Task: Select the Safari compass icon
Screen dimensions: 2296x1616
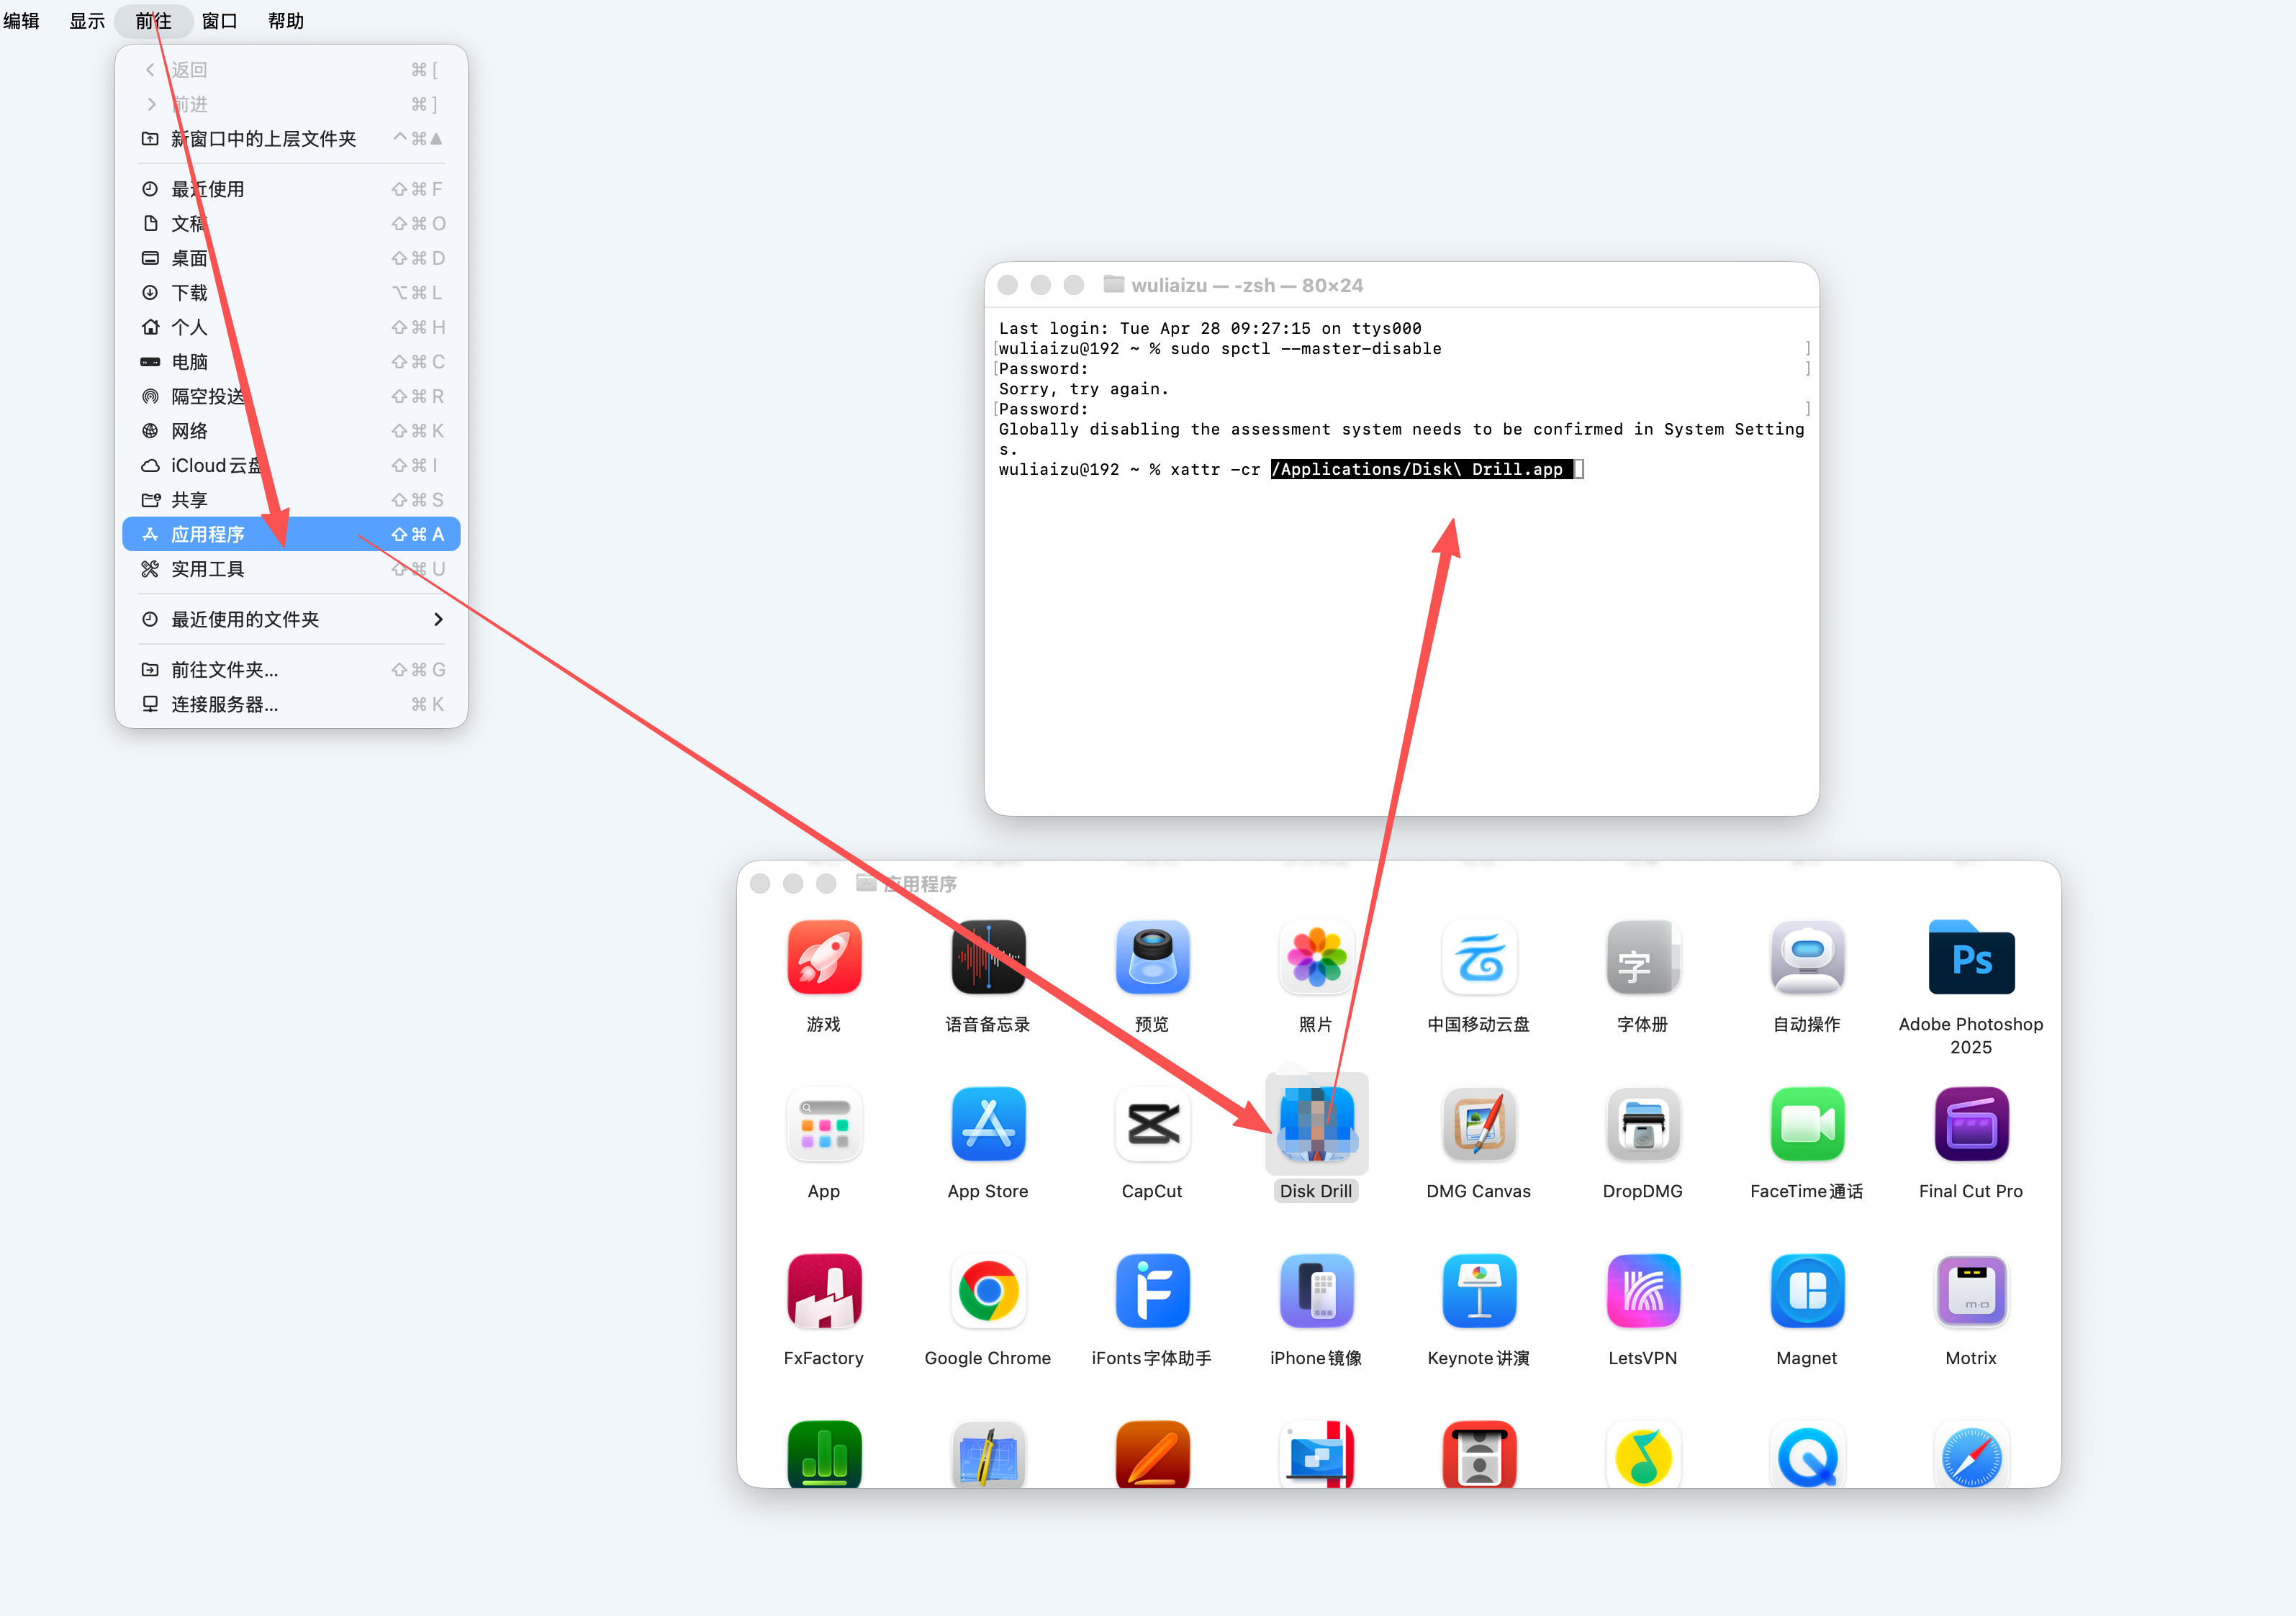Action: coord(1971,1454)
